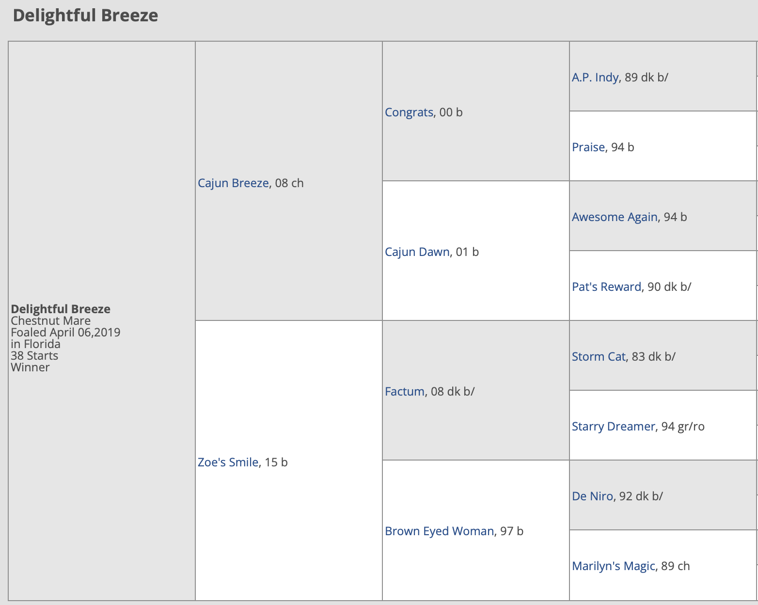Click the Chestnut Mare description text
This screenshot has width=758, height=605.
[51, 321]
